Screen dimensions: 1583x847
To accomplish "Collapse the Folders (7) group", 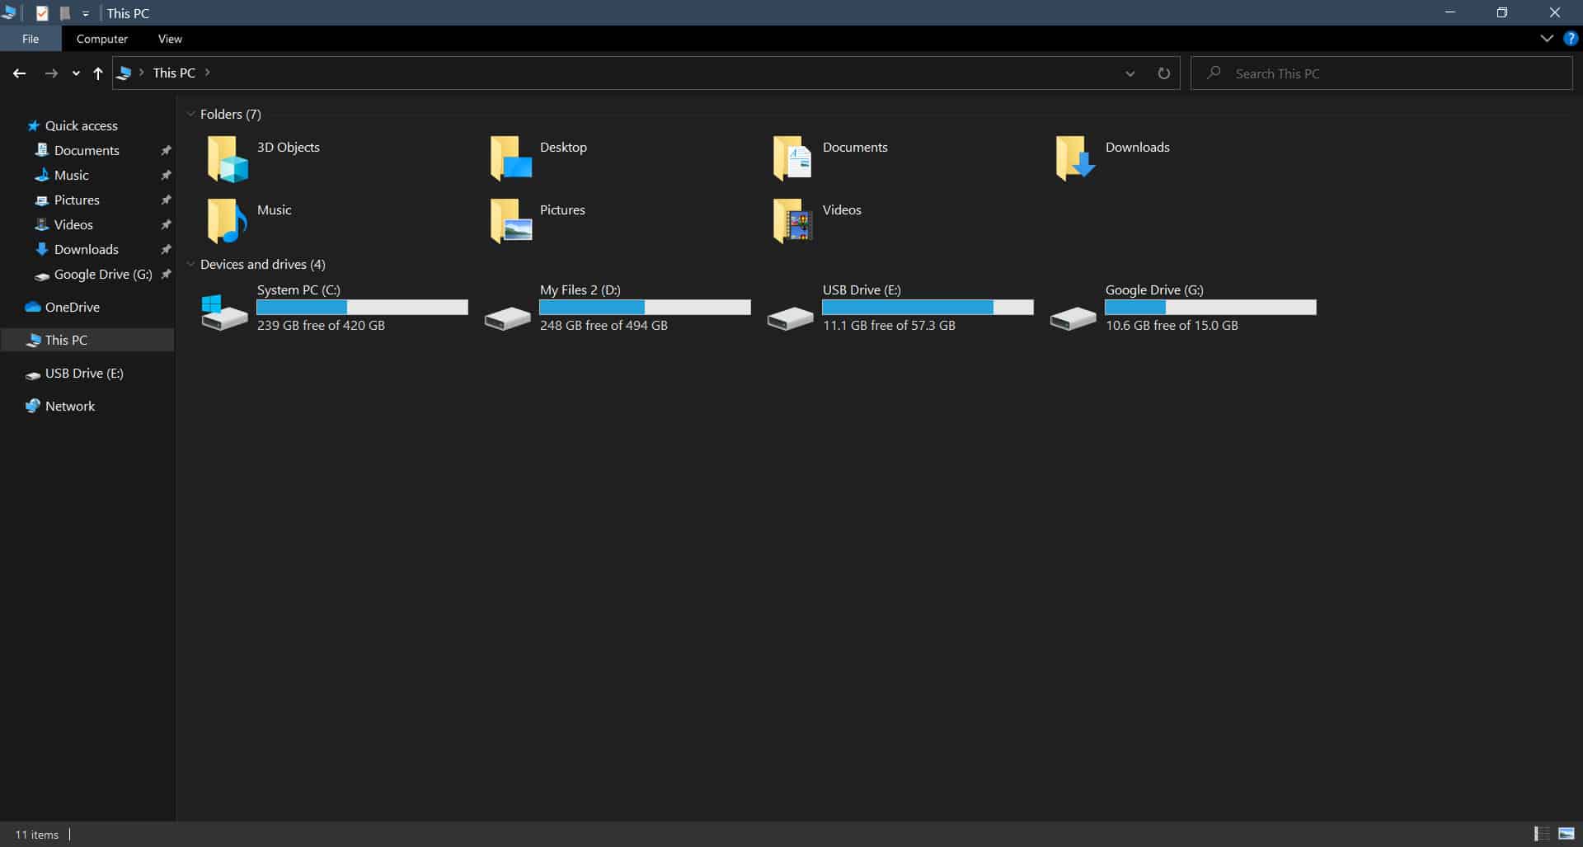I will (190, 115).
